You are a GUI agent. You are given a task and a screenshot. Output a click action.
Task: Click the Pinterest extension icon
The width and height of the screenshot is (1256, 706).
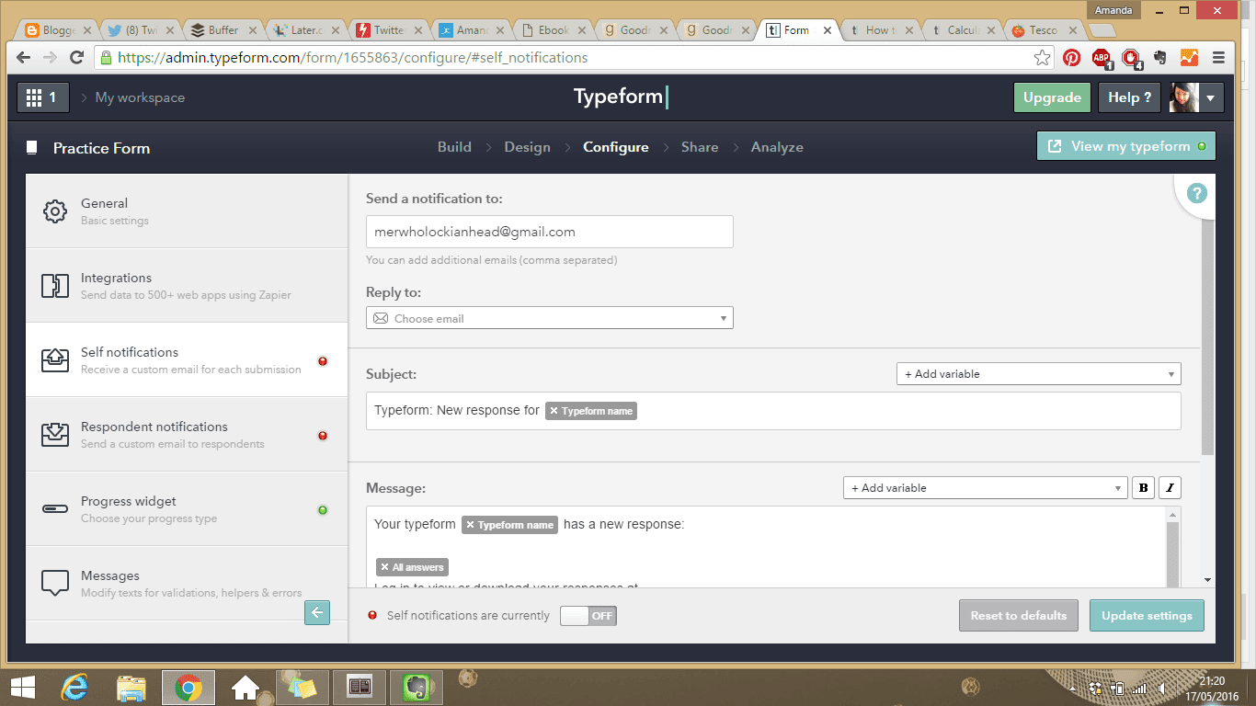(1072, 58)
